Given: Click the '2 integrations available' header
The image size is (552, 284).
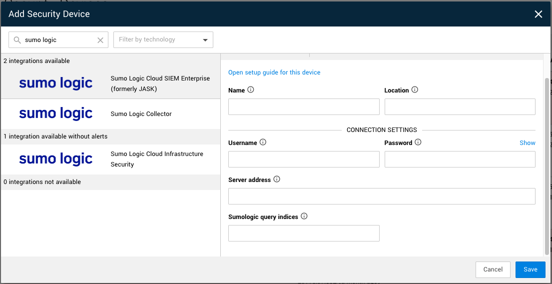Looking at the screenshot, I should point(36,61).
